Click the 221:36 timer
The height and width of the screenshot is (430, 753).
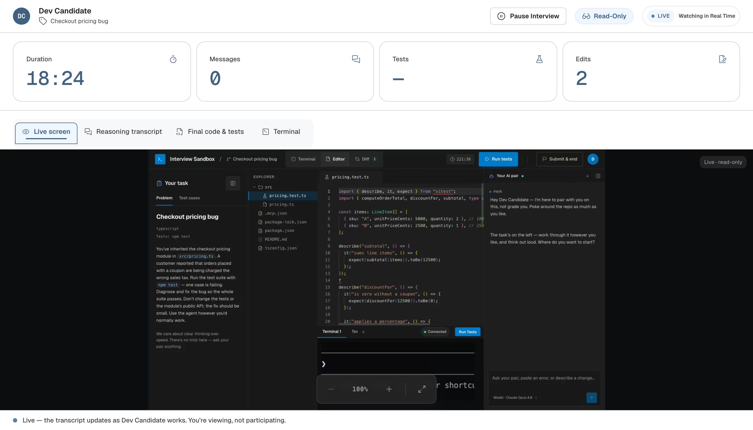click(460, 159)
